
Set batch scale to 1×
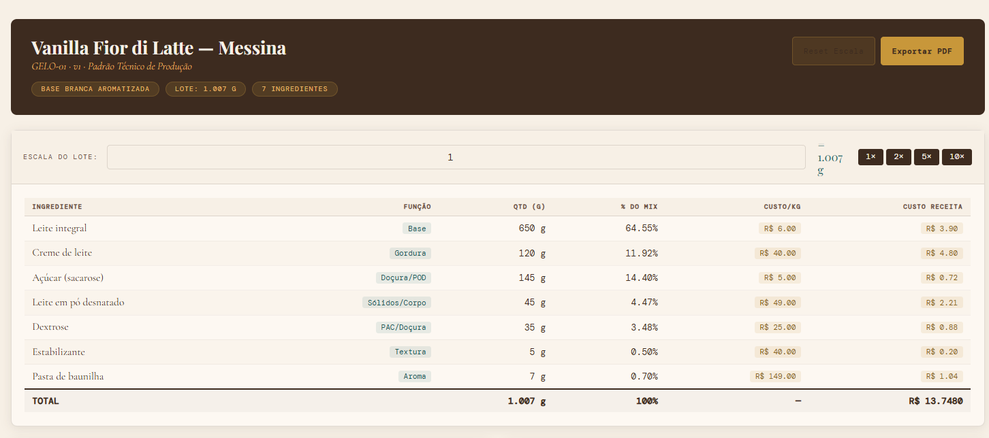pyautogui.click(x=870, y=157)
